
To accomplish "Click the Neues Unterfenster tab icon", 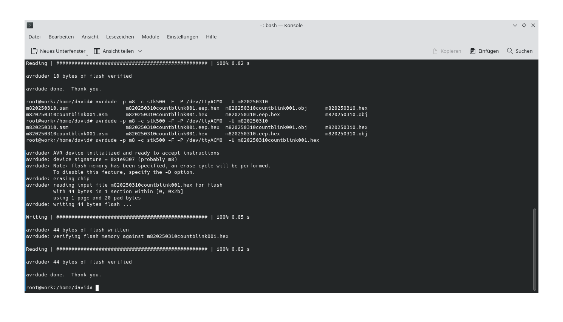I will (34, 51).
